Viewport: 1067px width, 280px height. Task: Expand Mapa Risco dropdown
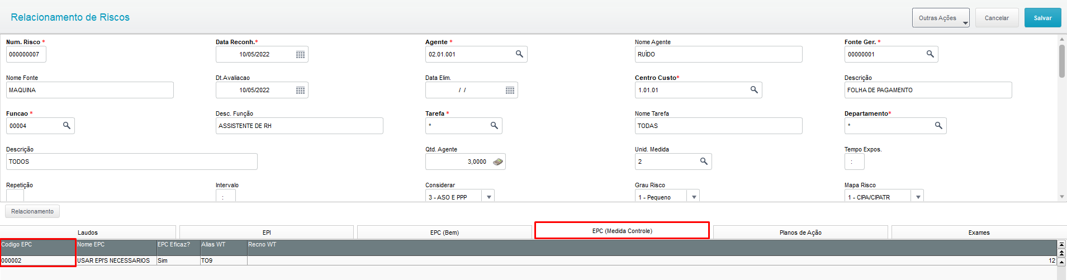tap(918, 197)
